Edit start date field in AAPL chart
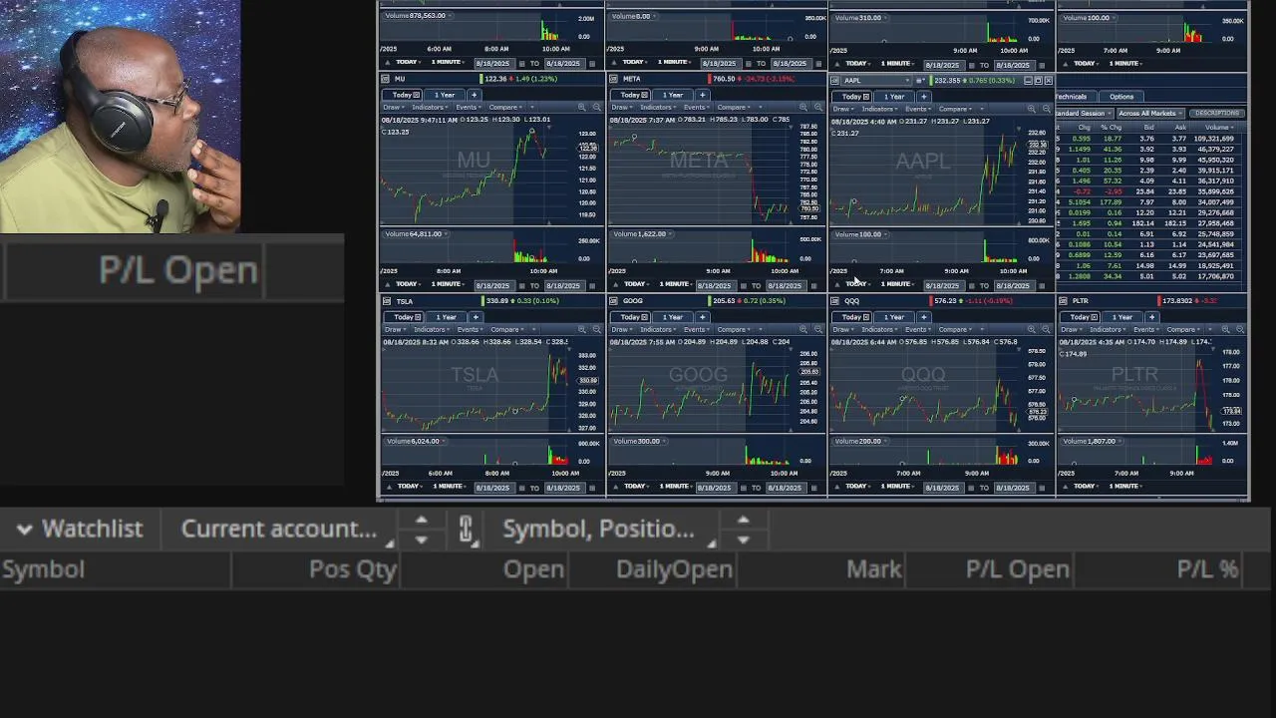The width and height of the screenshot is (1276, 718). pyautogui.click(x=943, y=285)
